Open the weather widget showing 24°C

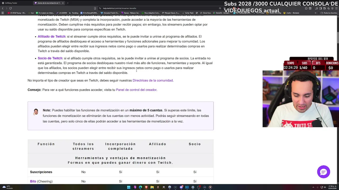8,187
